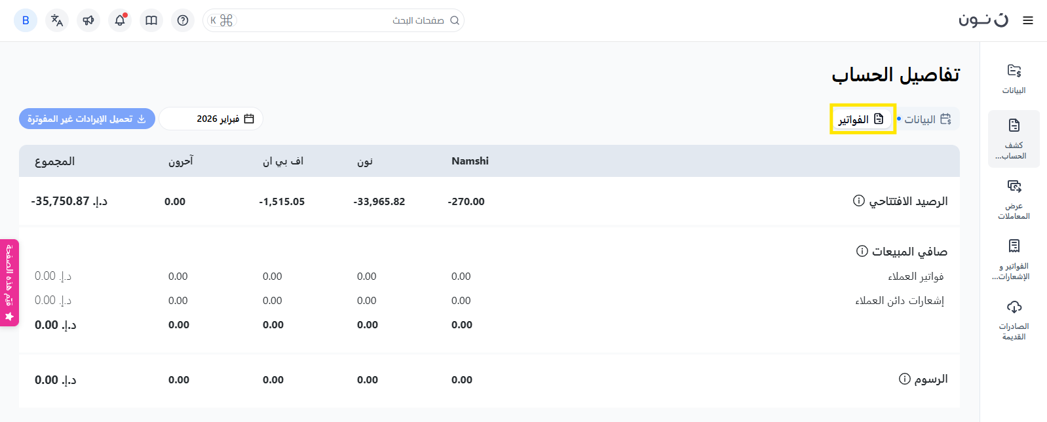Open the guide book icon
Image resolution: width=1047 pixels, height=422 pixels.
tap(151, 20)
